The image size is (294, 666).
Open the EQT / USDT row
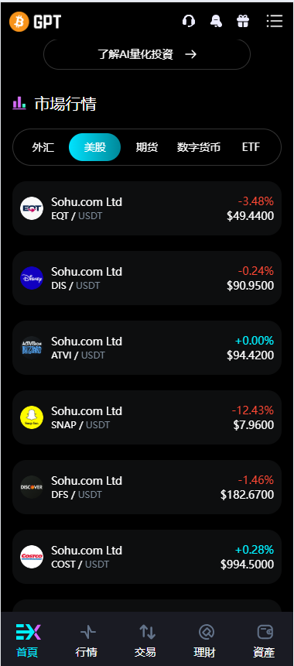click(147, 208)
